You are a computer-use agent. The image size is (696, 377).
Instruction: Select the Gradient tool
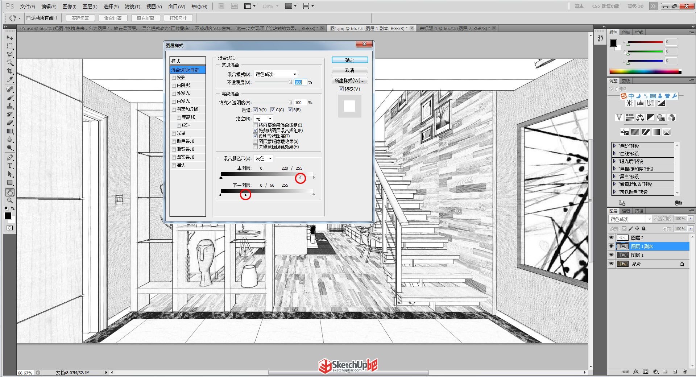10,131
